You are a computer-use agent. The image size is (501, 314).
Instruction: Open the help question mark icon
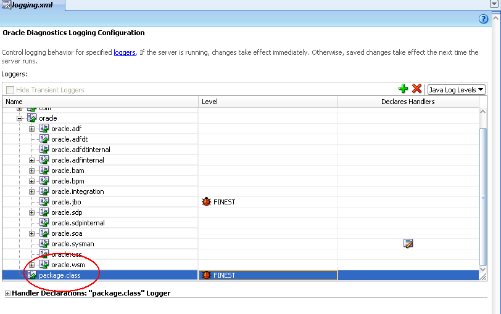[x=483, y=19]
